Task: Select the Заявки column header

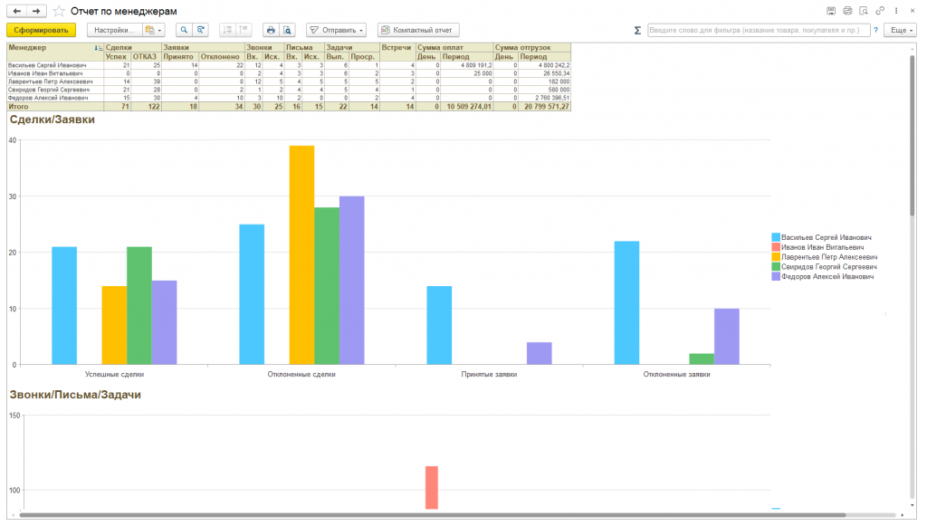Action: pos(203,47)
